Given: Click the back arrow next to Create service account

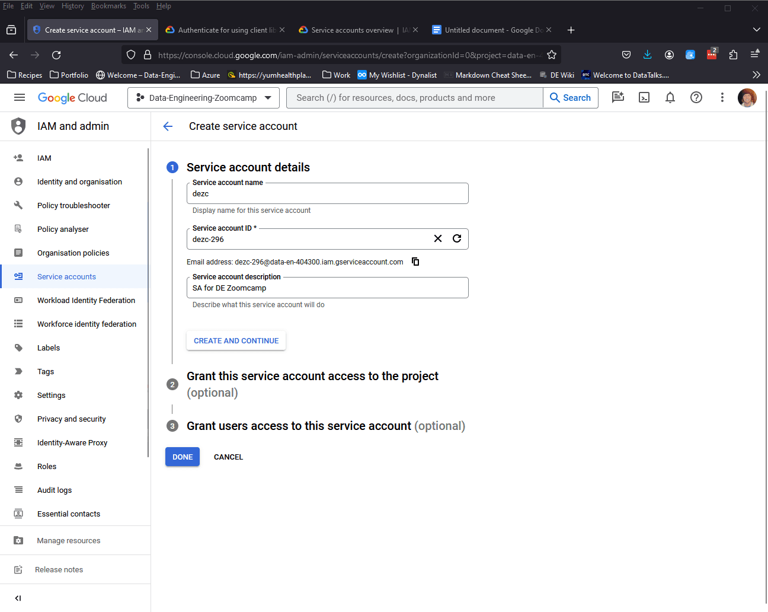Looking at the screenshot, I should [x=168, y=126].
